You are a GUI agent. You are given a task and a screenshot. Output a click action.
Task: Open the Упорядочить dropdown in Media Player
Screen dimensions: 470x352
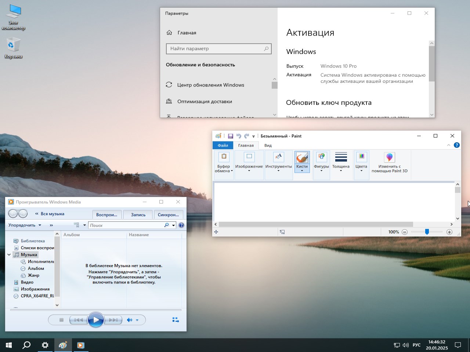[x=25, y=225]
